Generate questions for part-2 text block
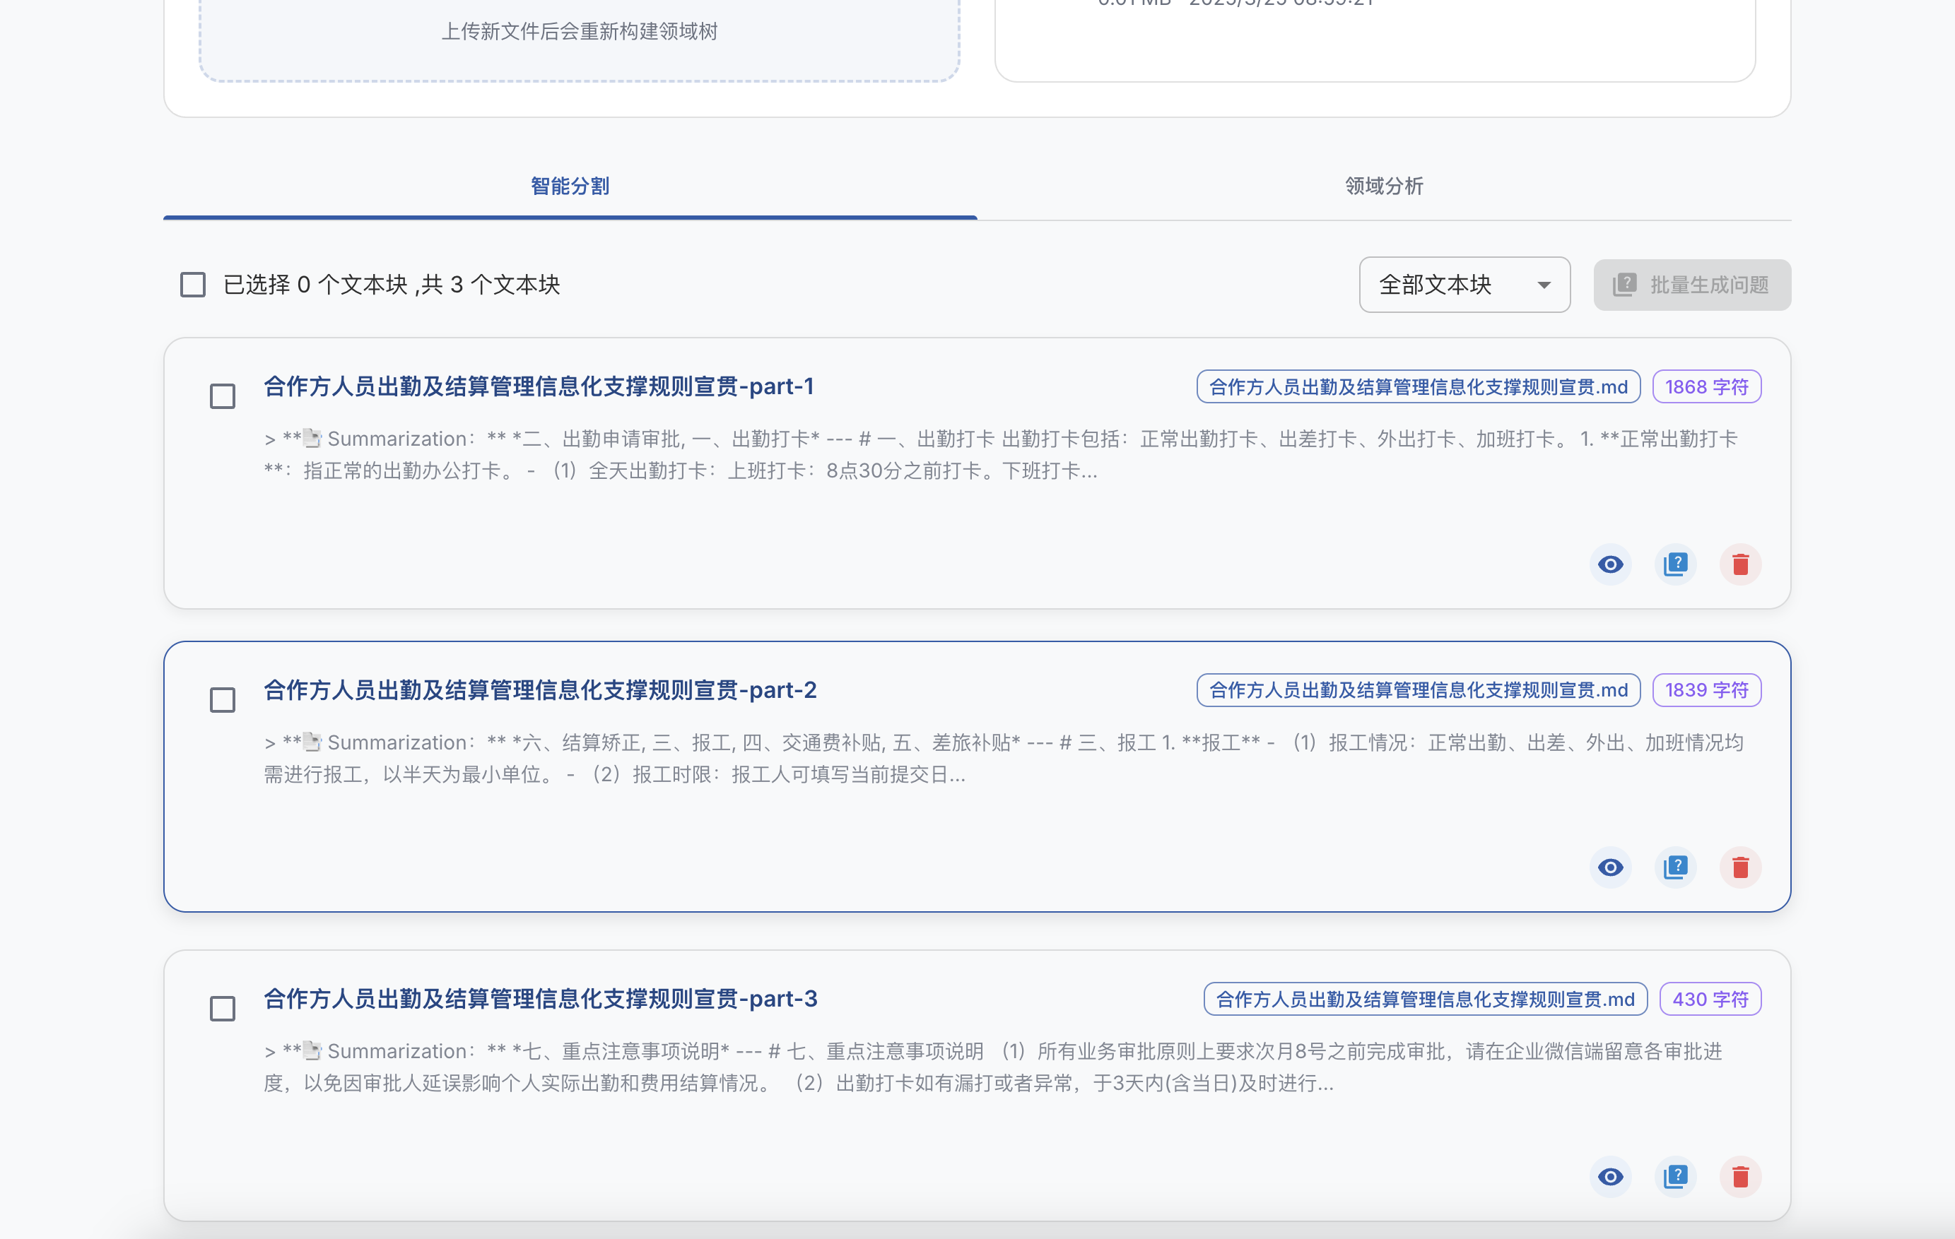 [1675, 867]
